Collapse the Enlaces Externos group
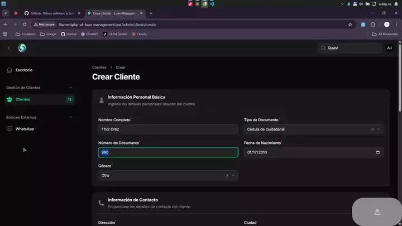Image resolution: width=402 pixels, height=226 pixels. (x=70, y=117)
